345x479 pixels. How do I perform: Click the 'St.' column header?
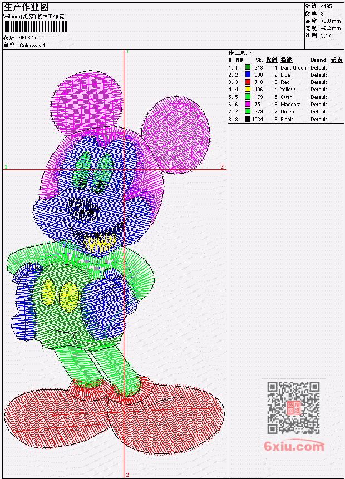point(259,60)
